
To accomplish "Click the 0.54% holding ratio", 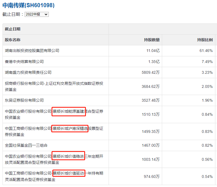I will click(x=207, y=177).
